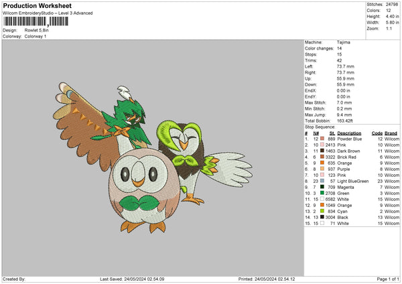Click the Color changes value 14
This screenshot has width=402, height=284.
(x=339, y=48)
